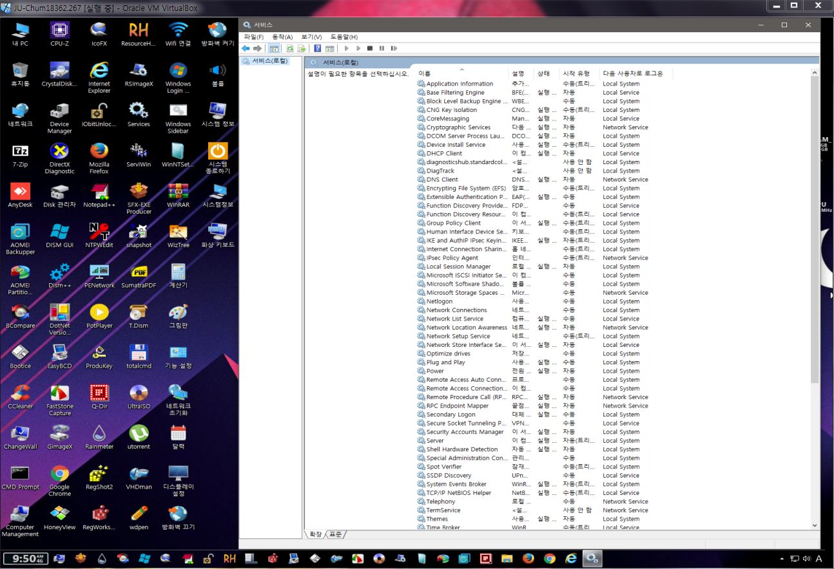Sort services by the 이름 column header
Screen dimensions: 834x569
(461, 73)
